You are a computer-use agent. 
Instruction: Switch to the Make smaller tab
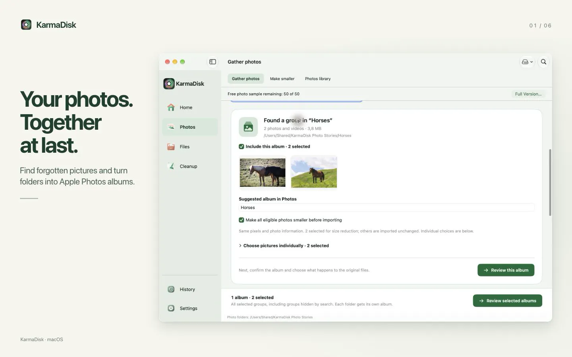tap(282, 79)
